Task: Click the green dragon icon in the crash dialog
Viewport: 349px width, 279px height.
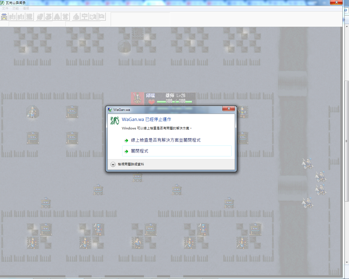Action: coord(115,120)
